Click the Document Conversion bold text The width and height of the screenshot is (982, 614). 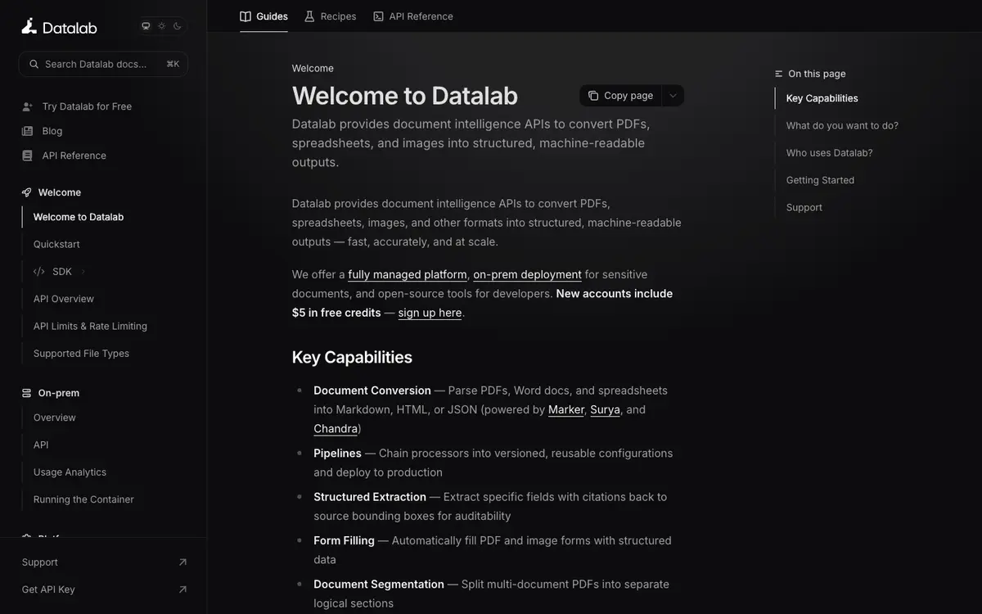(372, 391)
